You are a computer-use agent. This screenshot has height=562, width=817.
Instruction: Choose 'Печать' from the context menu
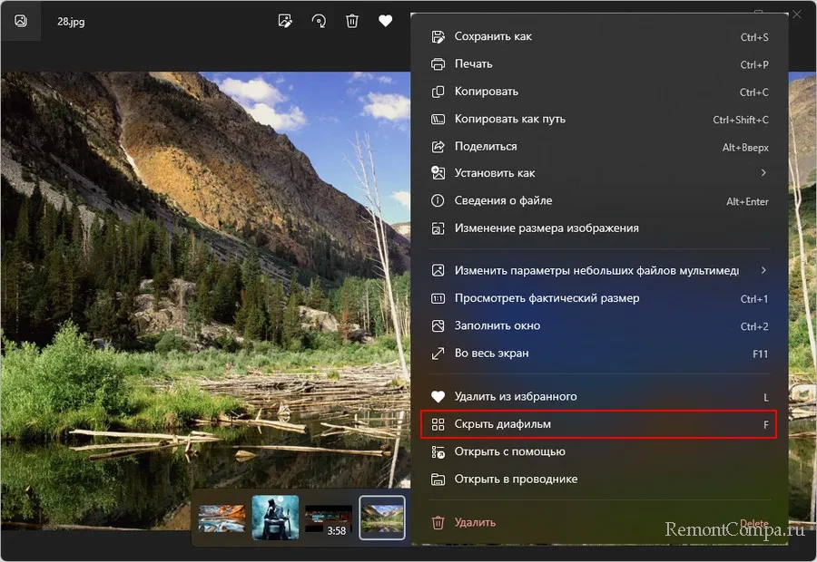point(599,64)
